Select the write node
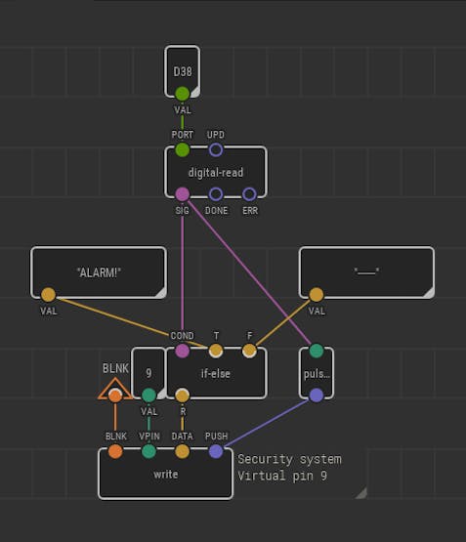Viewport: 466px width, 542px height. tap(165, 474)
